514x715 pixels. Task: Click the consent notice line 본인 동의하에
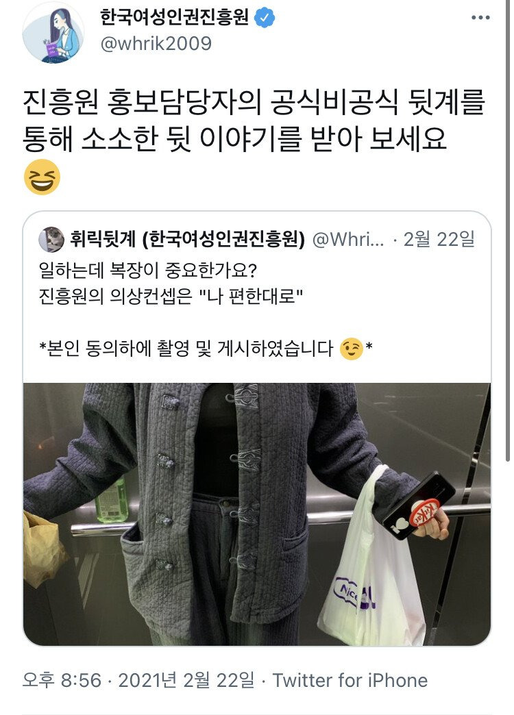(206, 349)
